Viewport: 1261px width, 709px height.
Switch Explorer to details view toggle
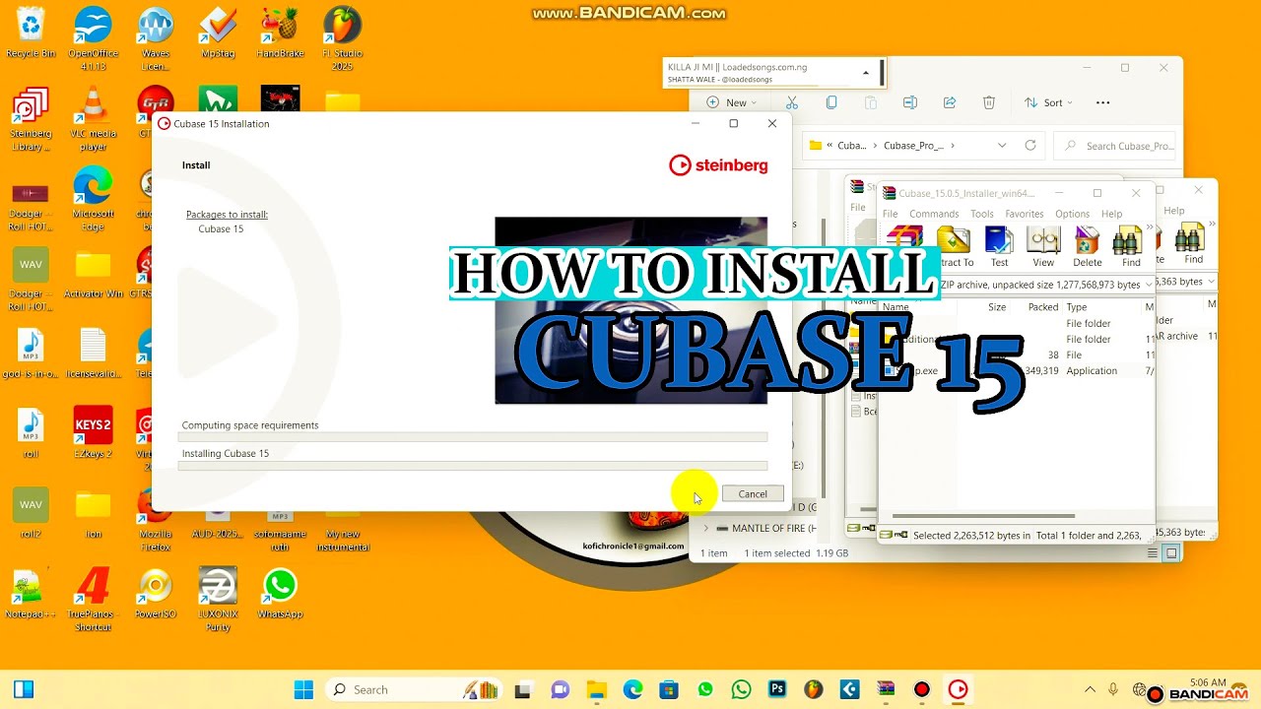pos(1152,553)
